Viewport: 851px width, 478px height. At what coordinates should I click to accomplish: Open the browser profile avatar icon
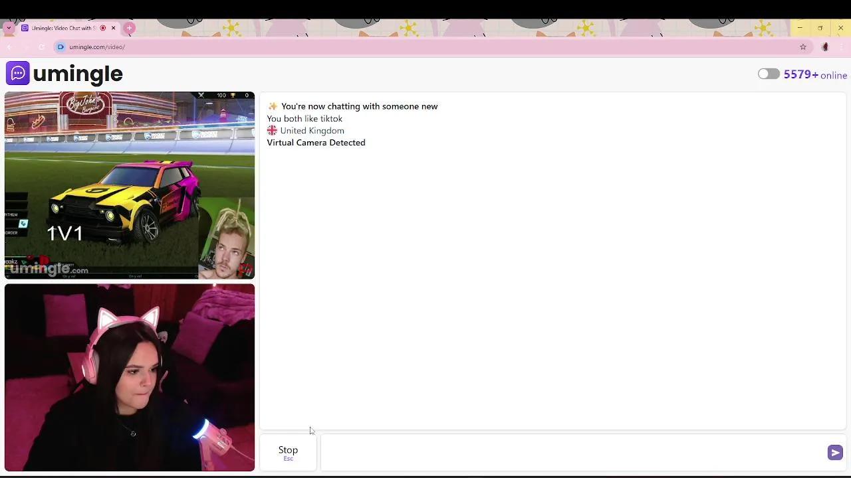click(825, 47)
